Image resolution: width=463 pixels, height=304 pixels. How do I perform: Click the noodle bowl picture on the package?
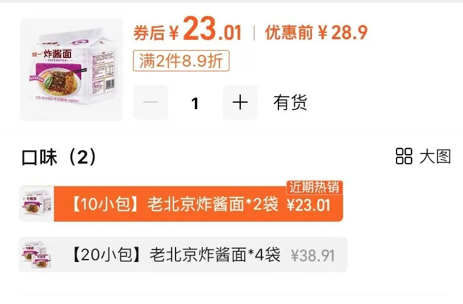59,77
